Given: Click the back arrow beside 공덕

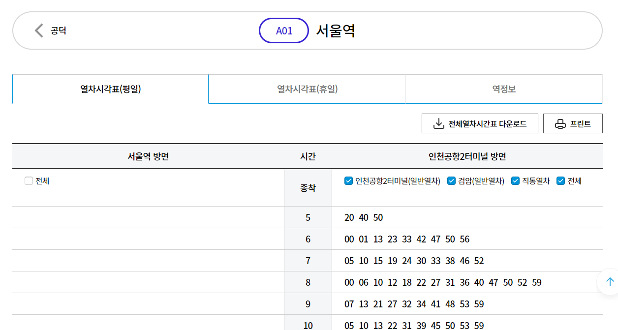Looking at the screenshot, I should point(38,30).
